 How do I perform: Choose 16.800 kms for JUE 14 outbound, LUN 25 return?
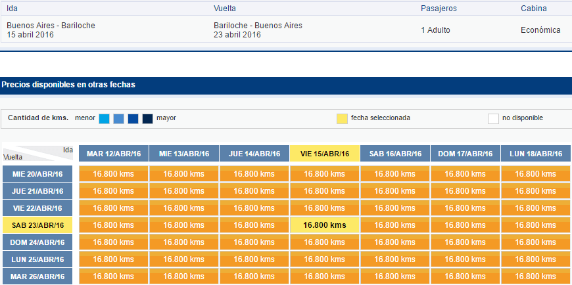click(x=254, y=259)
